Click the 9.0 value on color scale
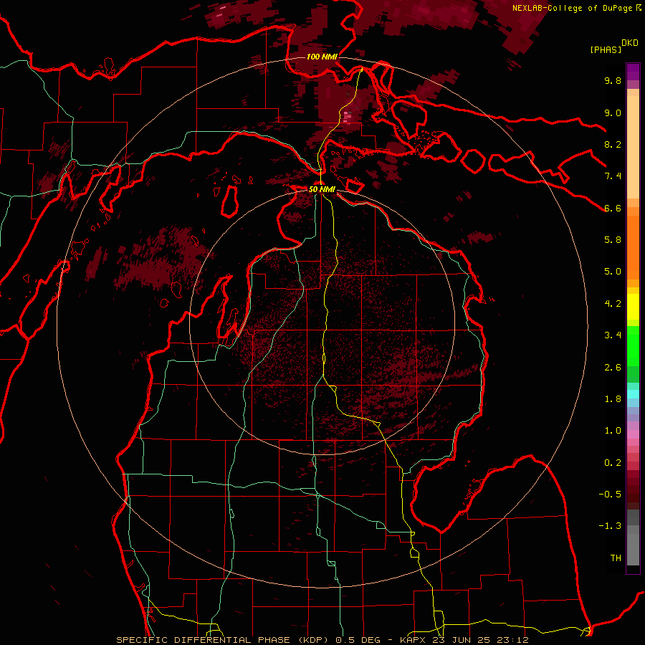Image resolution: width=645 pixels, height=645 pixels. 613,113
